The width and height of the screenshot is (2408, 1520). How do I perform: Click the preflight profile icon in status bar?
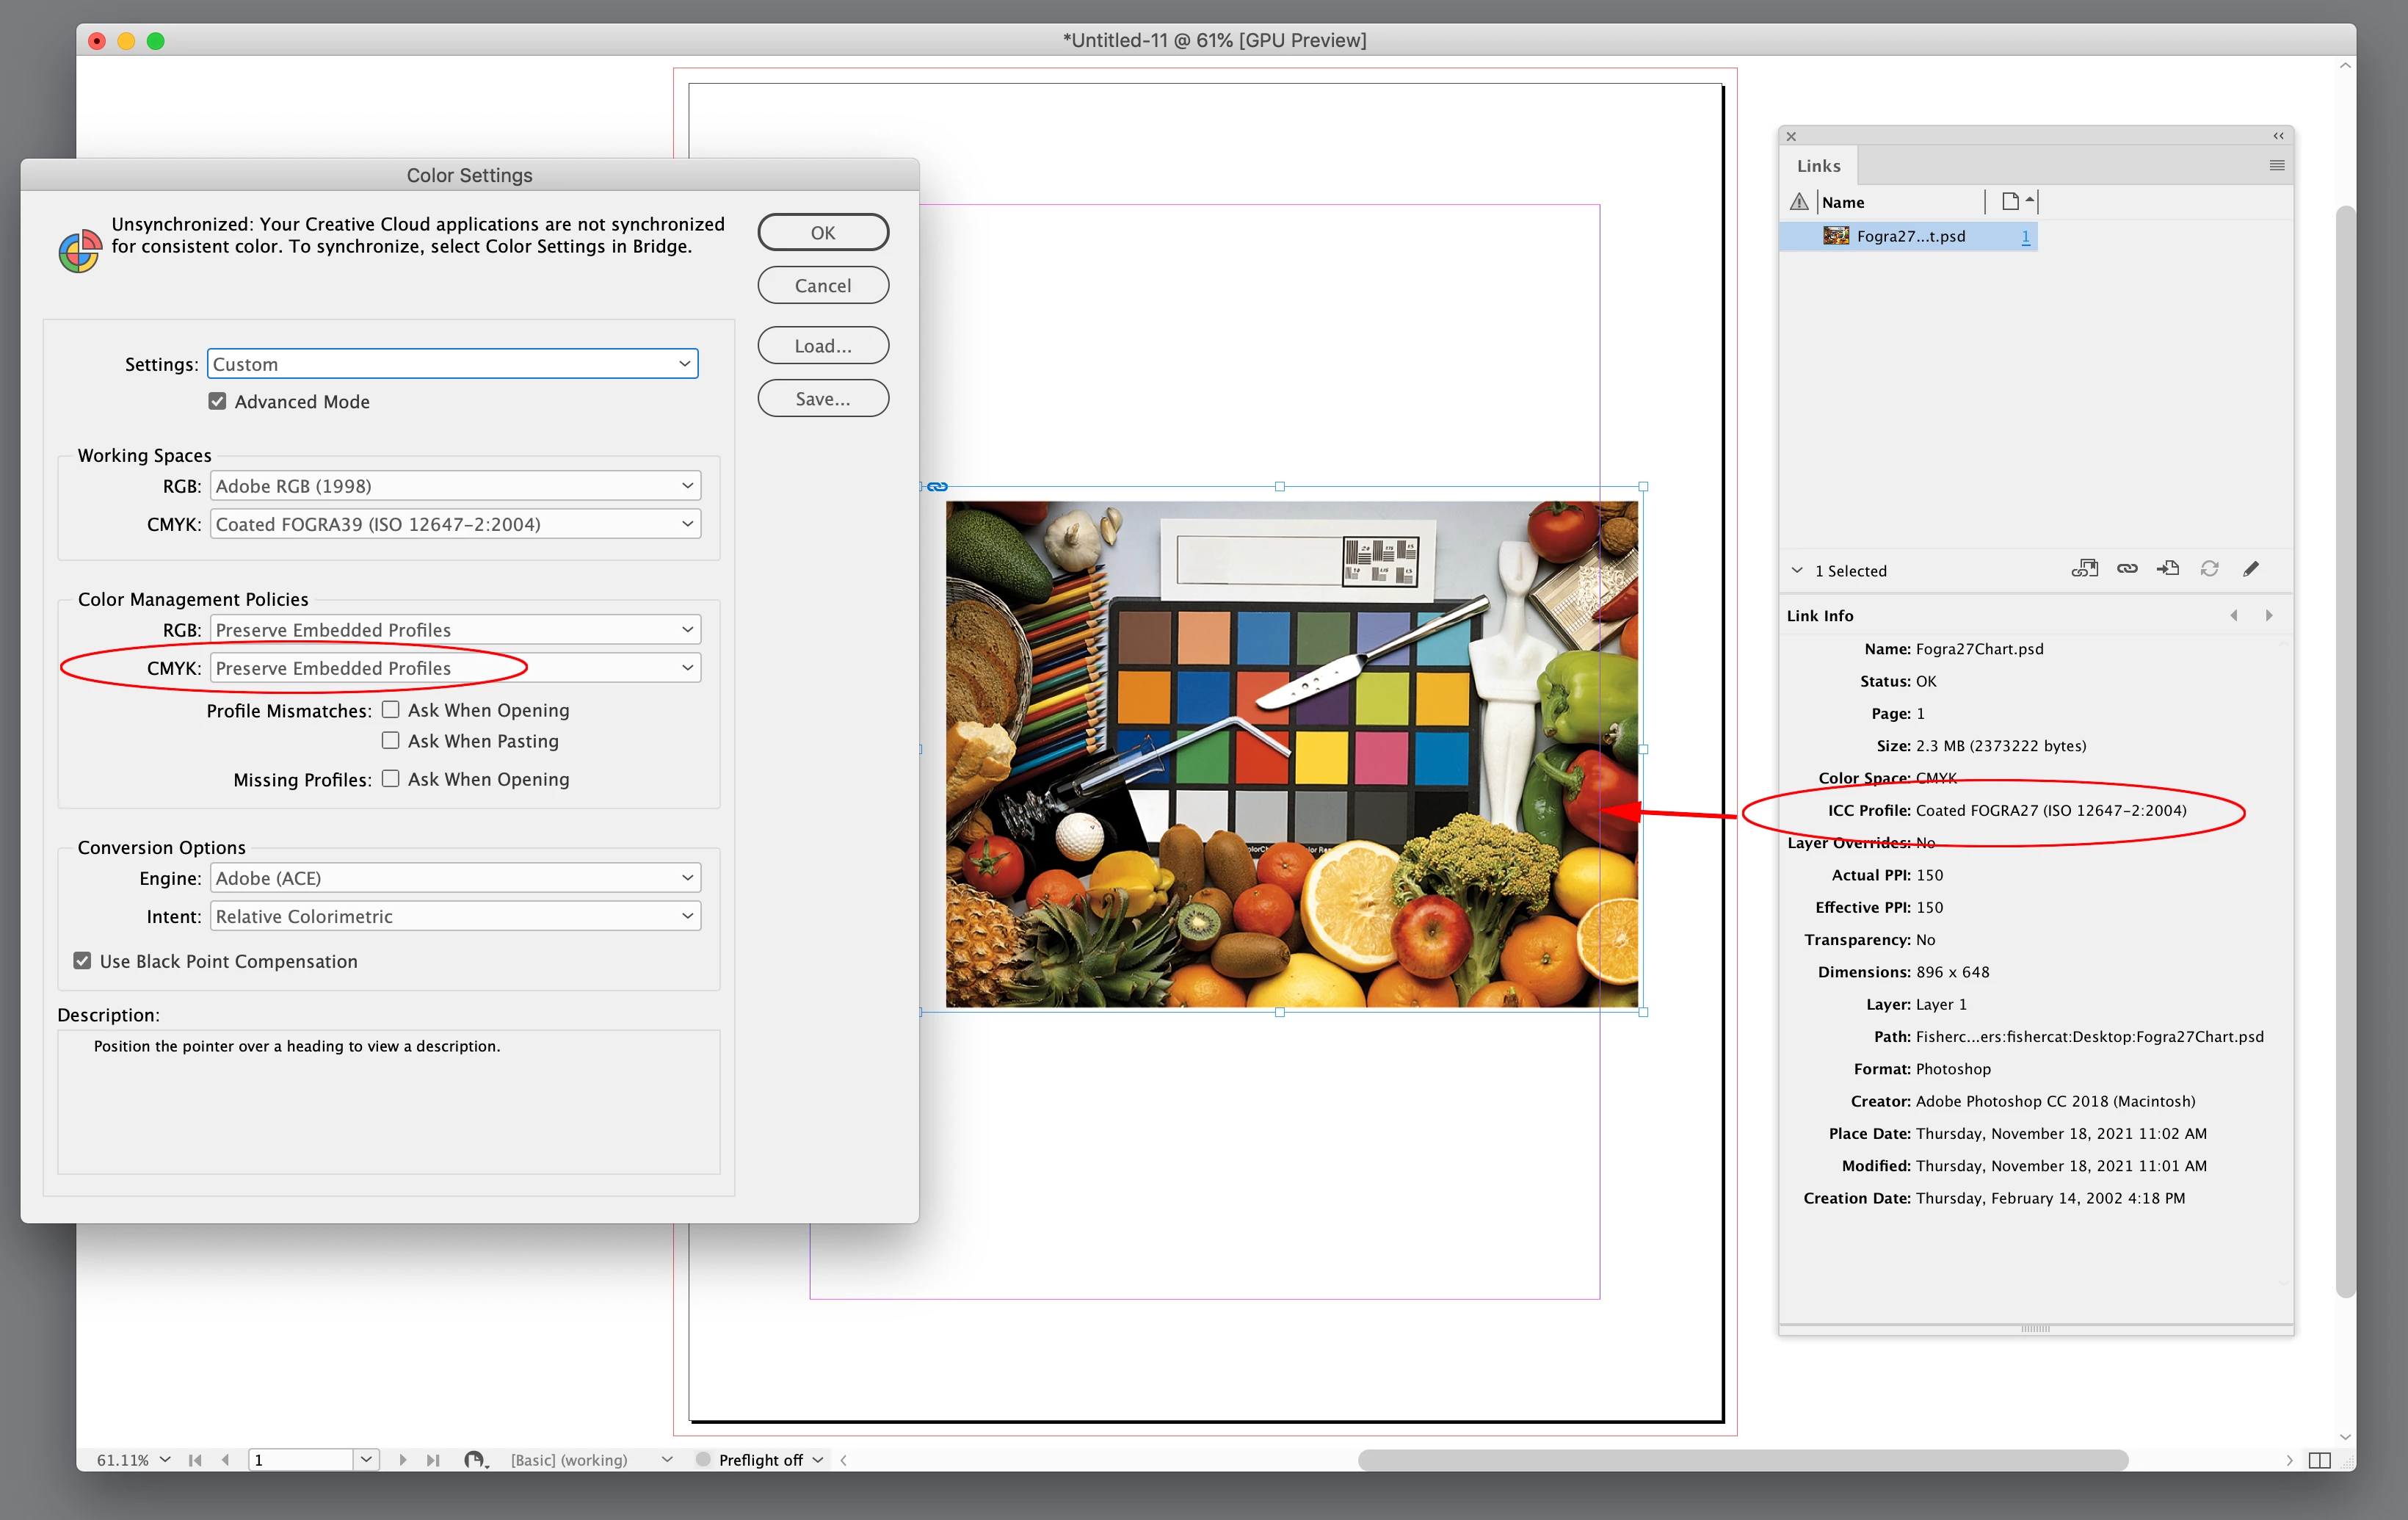(x=476, y=1460)
